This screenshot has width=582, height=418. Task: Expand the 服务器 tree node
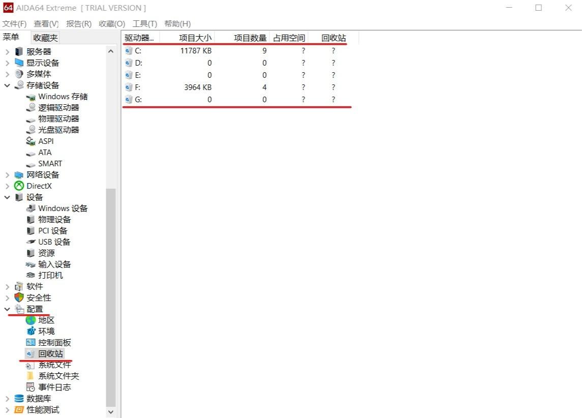[7, 52]
